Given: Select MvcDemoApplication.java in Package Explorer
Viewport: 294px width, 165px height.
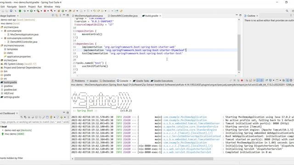Looking at the screenshot, I should 24,34.
